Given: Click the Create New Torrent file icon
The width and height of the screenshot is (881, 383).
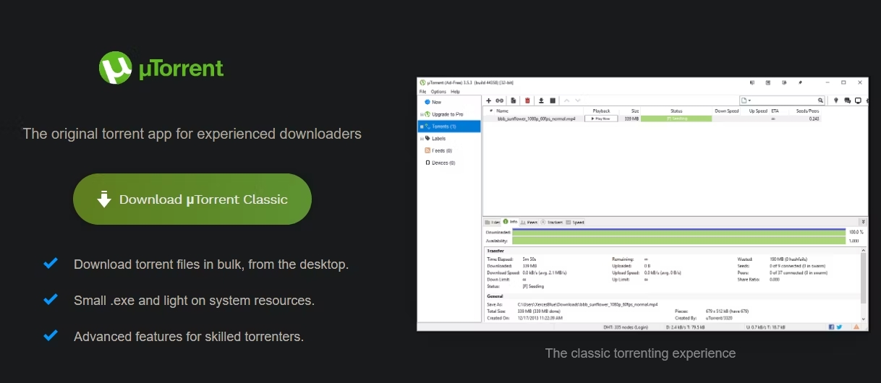Looking at the screenshot, I should 513,100.
